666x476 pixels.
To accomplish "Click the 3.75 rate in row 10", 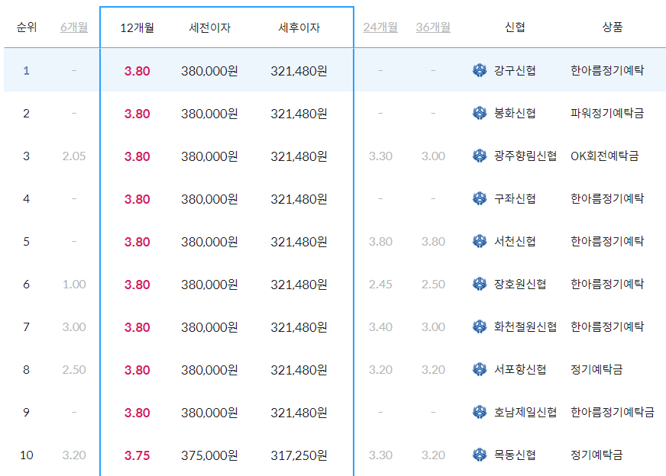I will click(137, 455).
